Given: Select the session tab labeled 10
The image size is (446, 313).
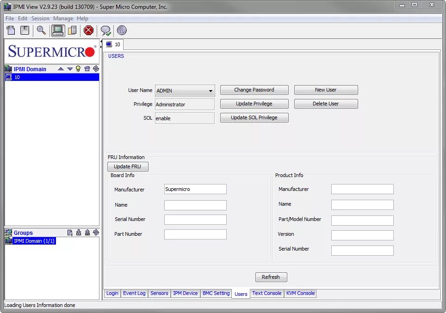Looking at the screenshot, I should (x=113, y=44).
